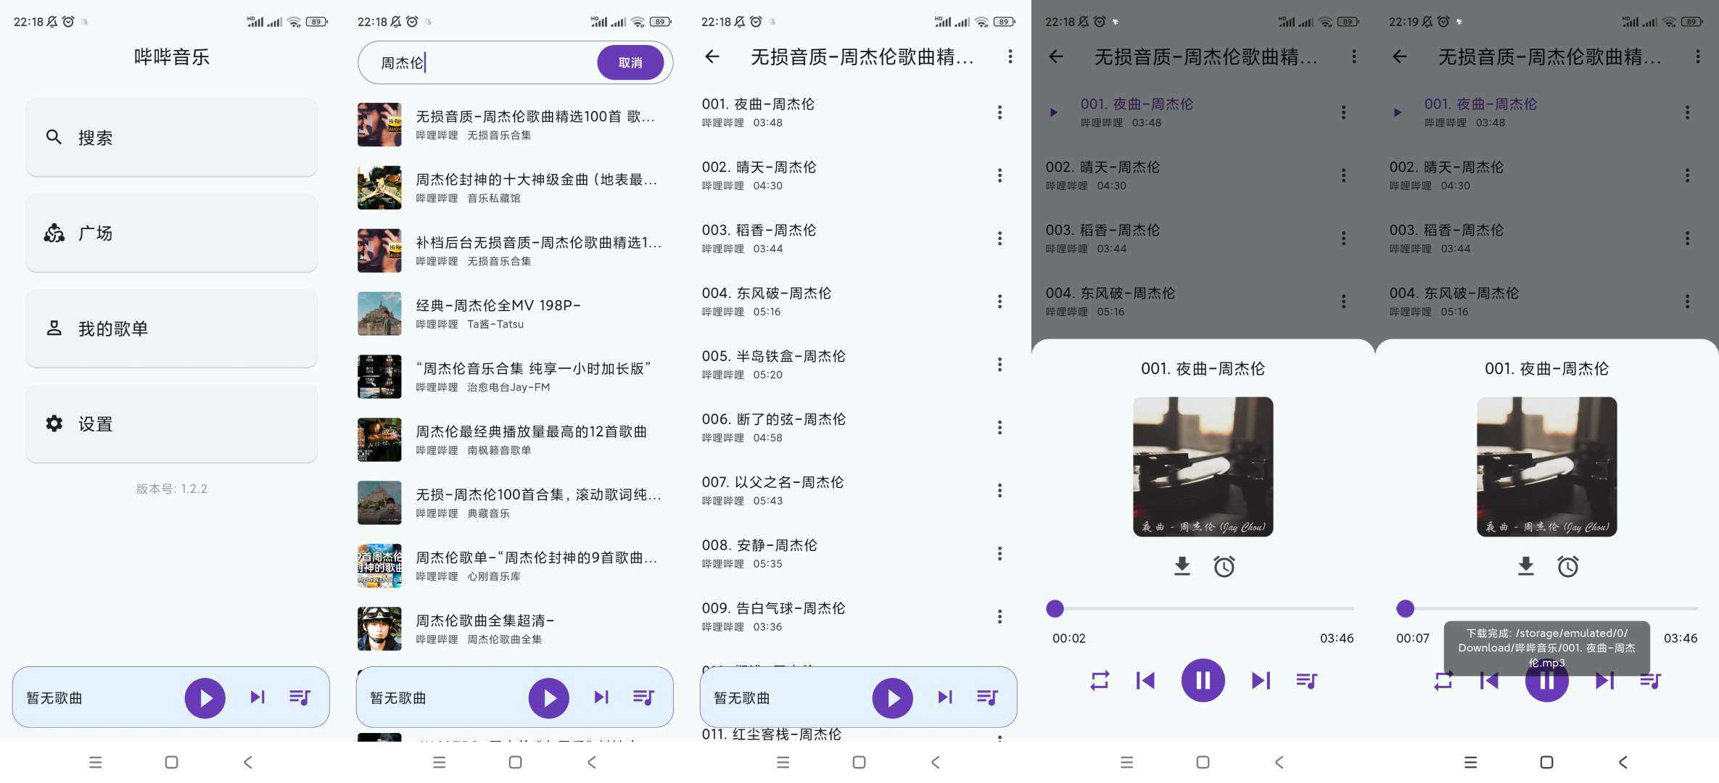Click thumbnail of 周杰伦音乐合集 纯享一小时加长版
The image size is (1719, 783).
[379, 377]
